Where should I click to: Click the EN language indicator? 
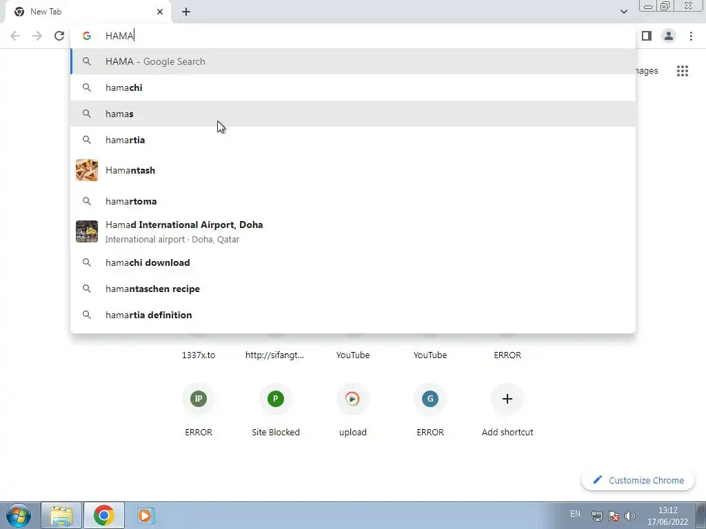[x=575, y=514]
